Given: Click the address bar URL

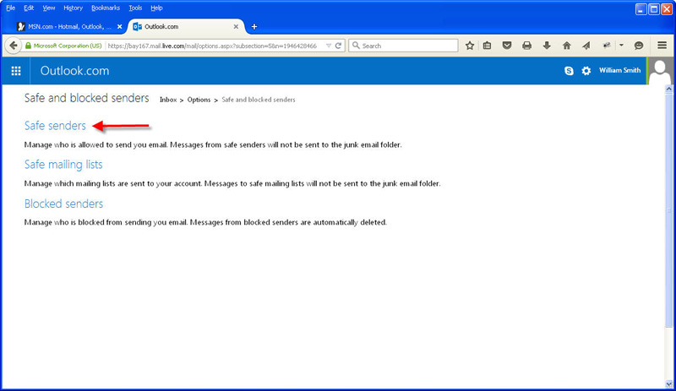Looking at the screenshot, I should tap(212, 46).
